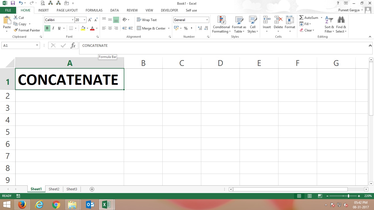Open the Number Format dropdown showing General
Screen dimensions: 374x210
[x=191, y=20]
